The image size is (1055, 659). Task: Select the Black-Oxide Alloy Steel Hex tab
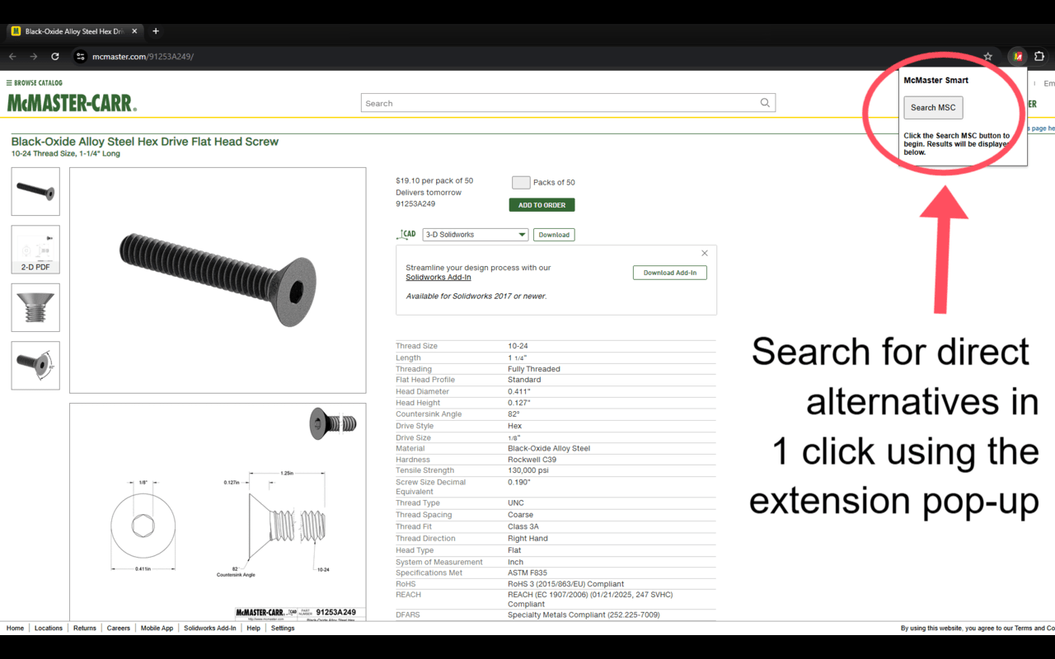click(73, 31)
